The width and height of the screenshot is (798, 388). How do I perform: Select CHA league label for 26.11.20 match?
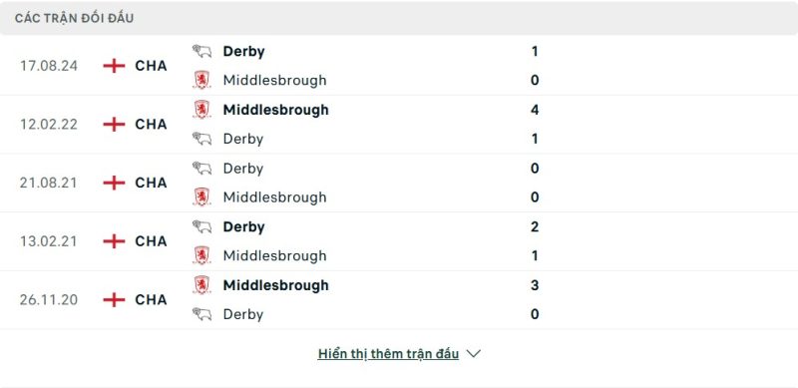click(152, 299)
